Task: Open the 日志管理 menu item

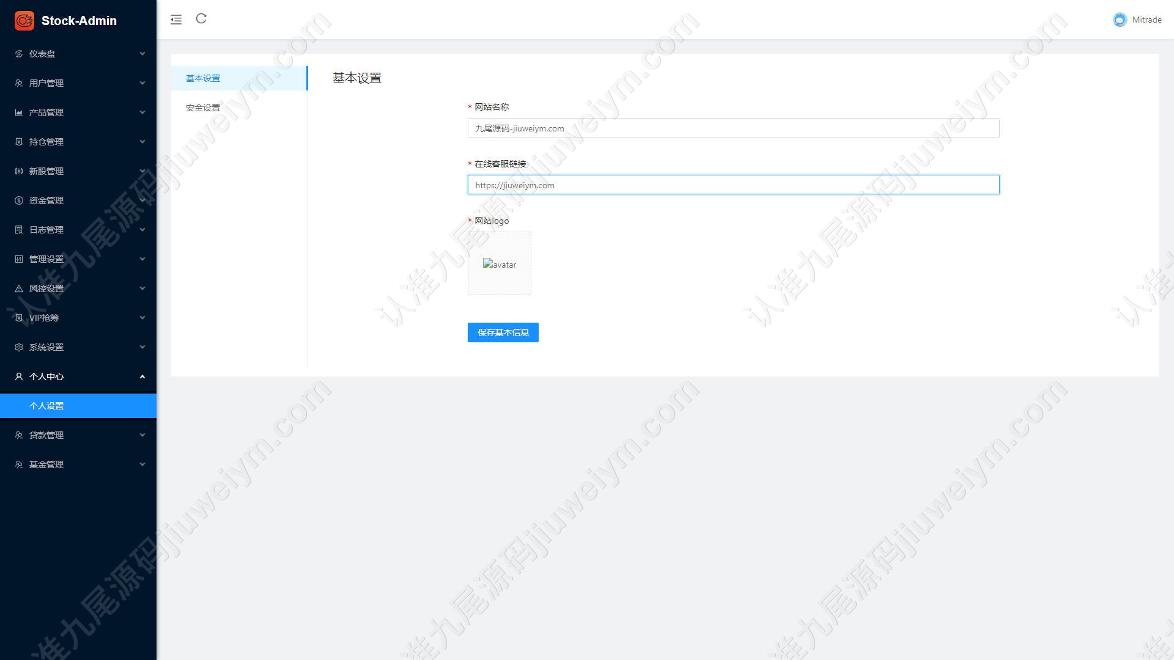Action: 78,230
